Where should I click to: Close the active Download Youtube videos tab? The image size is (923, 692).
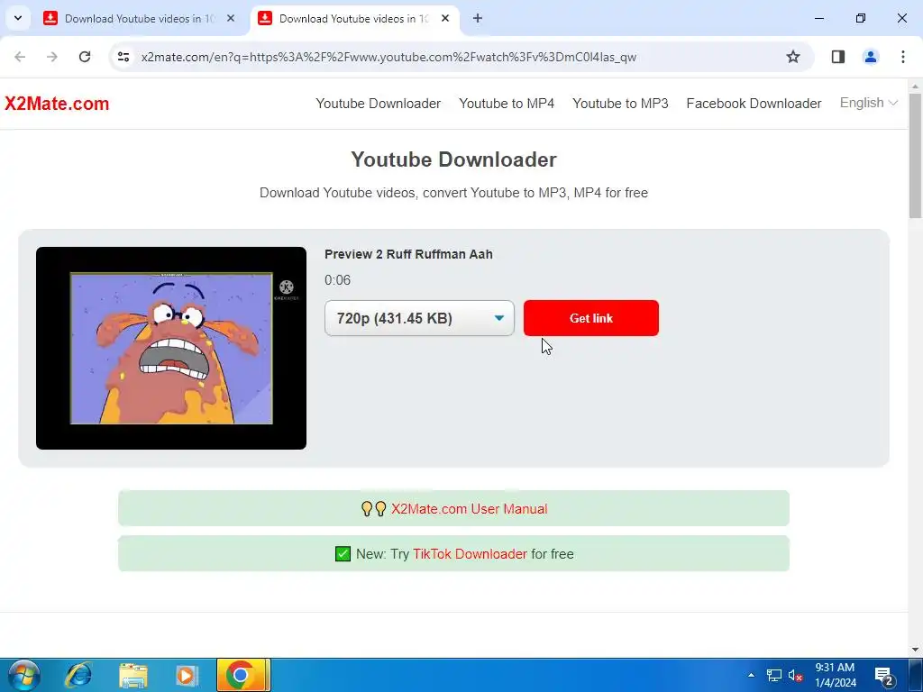(x=445, y=18)
